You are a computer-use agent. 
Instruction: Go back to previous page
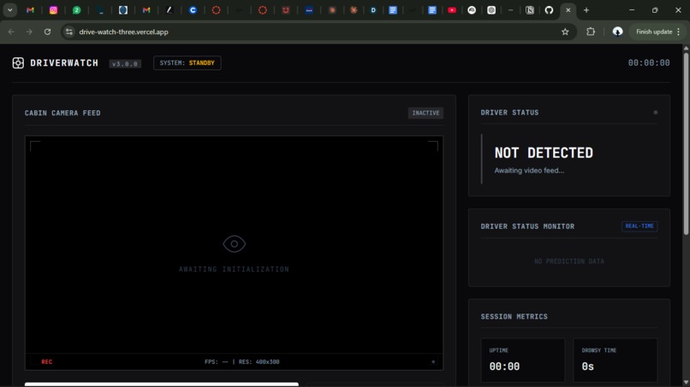pos(11,32)
